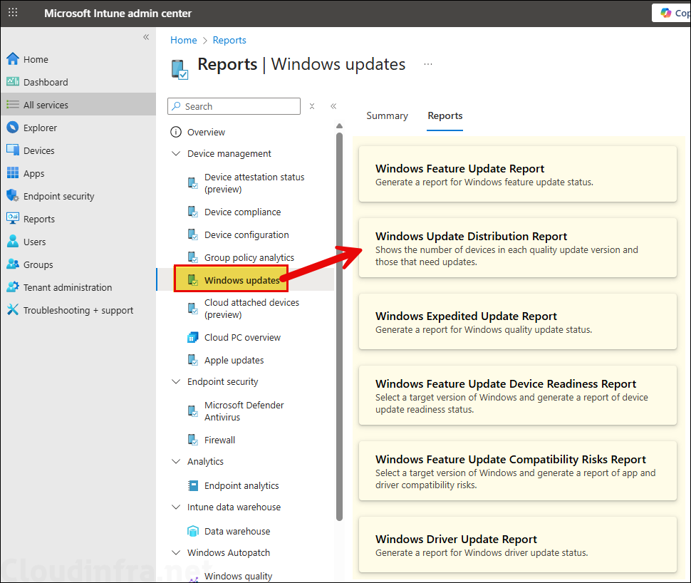
Task: Click the Home breadcrumb link
Action: click(184, 40)
